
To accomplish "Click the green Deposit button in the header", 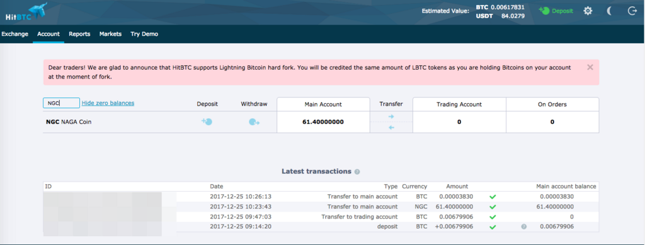I will (x=556, y=11).
